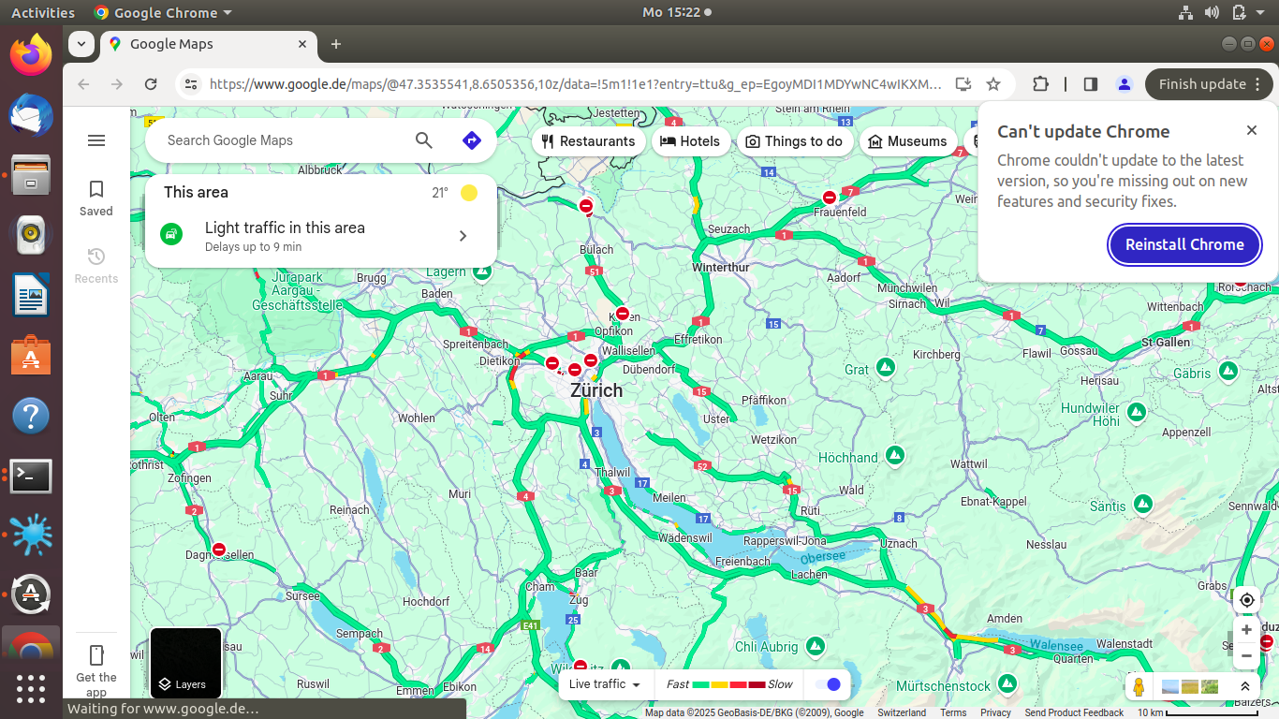
Task: Click the Zürich city label
Action: tap(596, 390)
